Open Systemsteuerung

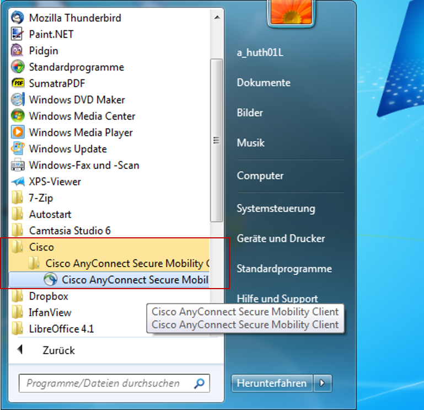click(x=276, y=209)
